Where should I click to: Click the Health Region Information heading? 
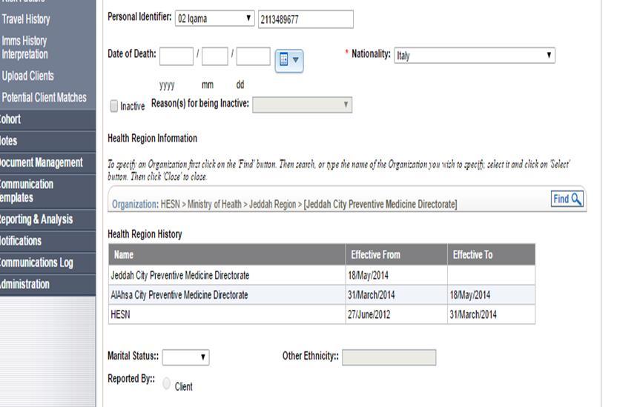tap(152, 139)
